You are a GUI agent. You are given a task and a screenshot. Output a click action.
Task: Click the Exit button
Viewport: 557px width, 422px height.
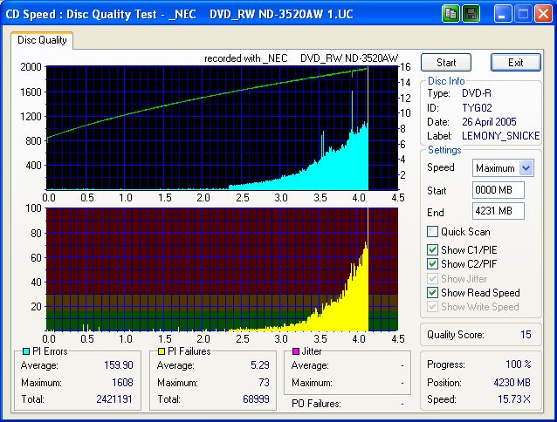pyautogui.click(x=515, y=63)
